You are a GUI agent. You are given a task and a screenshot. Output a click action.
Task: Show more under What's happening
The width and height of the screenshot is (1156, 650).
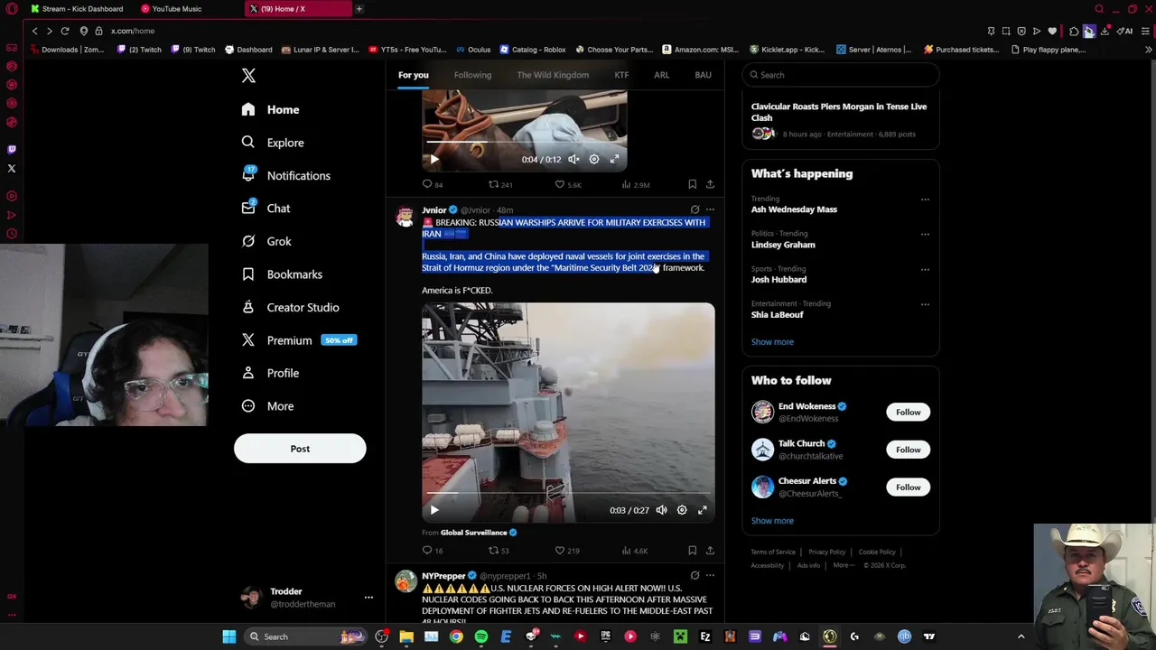[772, 342]
